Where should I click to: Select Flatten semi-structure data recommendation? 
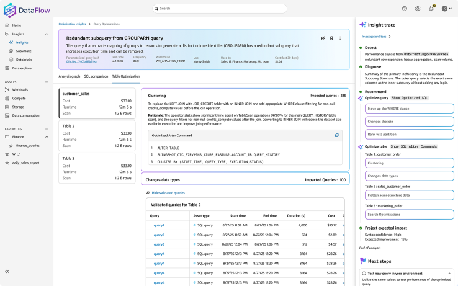[x=409, y=195]
